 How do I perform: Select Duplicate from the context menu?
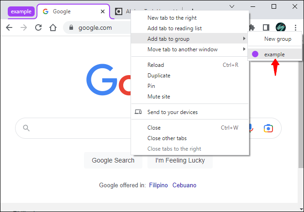coord(159,76)
